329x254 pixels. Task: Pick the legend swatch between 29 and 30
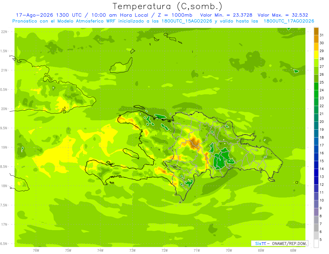(316, 47)
